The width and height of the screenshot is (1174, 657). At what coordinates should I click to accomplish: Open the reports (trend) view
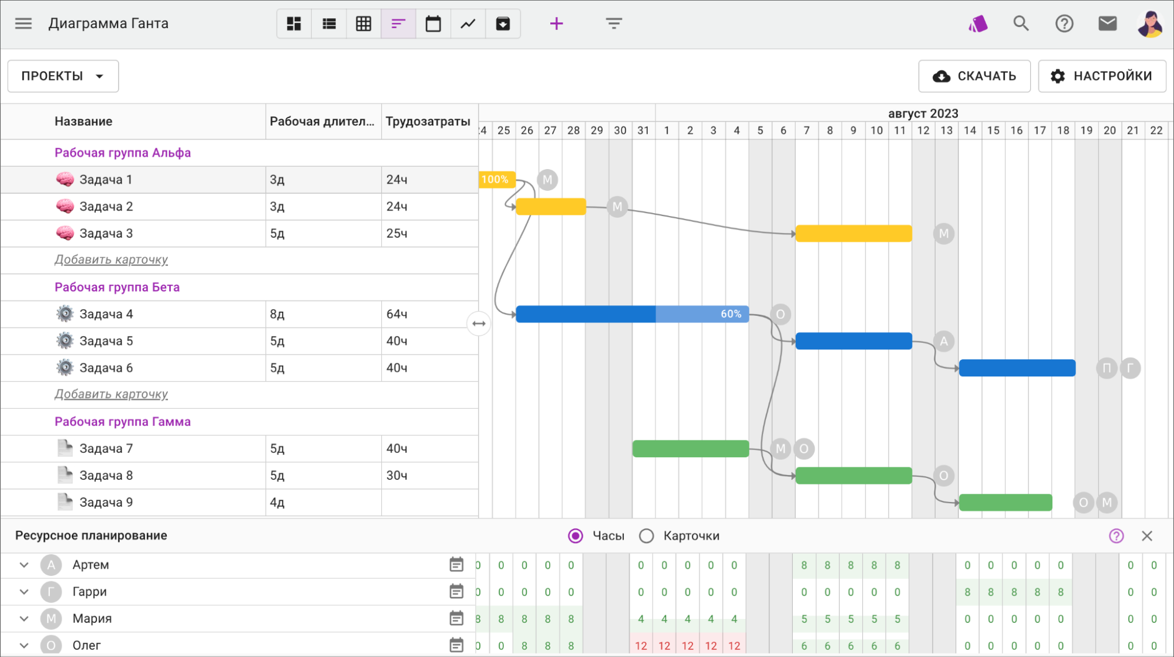coord(467,23)
